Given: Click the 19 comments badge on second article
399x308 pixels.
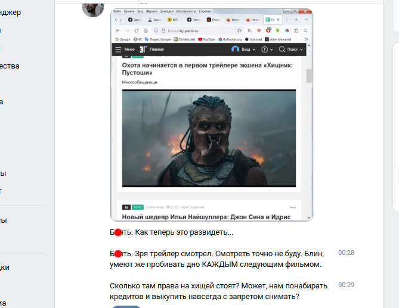Looking at the screenshot, I should (126, 207).
